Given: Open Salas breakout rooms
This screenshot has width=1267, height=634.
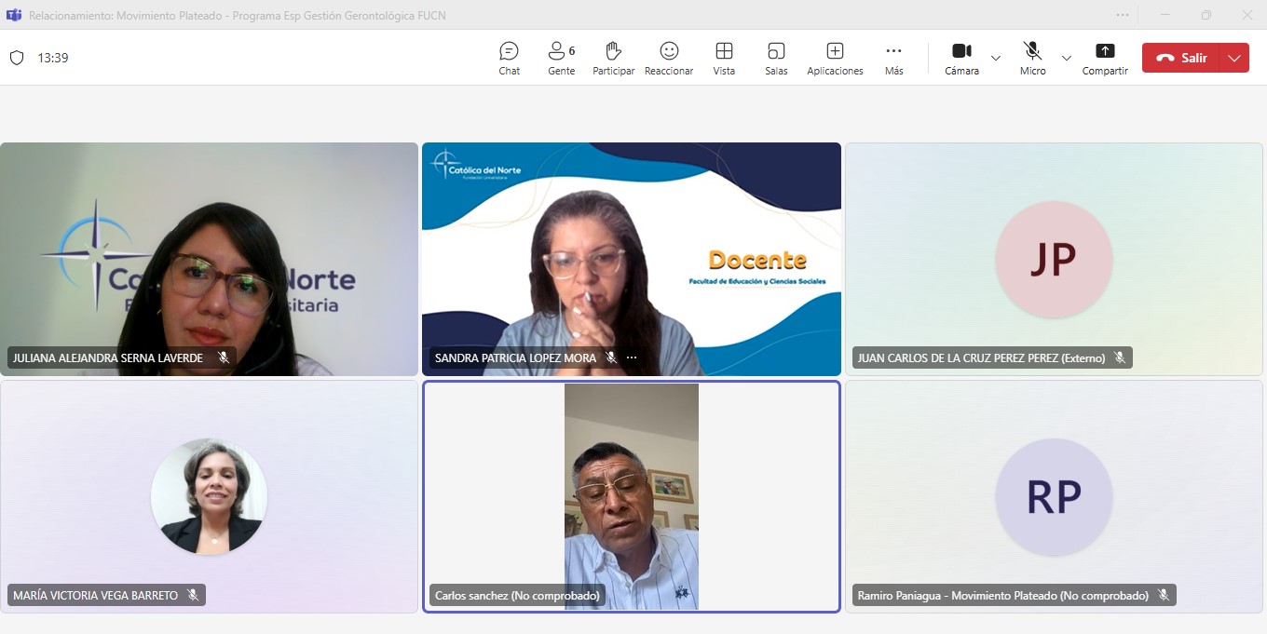Looking at the screenshot, I should 776,58.
